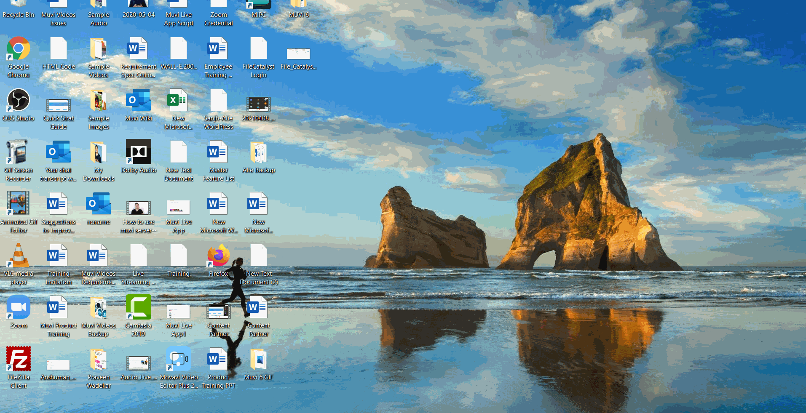Select the Sample Images folder

point(99,109)
